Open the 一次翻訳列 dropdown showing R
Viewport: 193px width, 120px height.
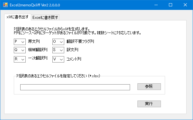[20, 59]
